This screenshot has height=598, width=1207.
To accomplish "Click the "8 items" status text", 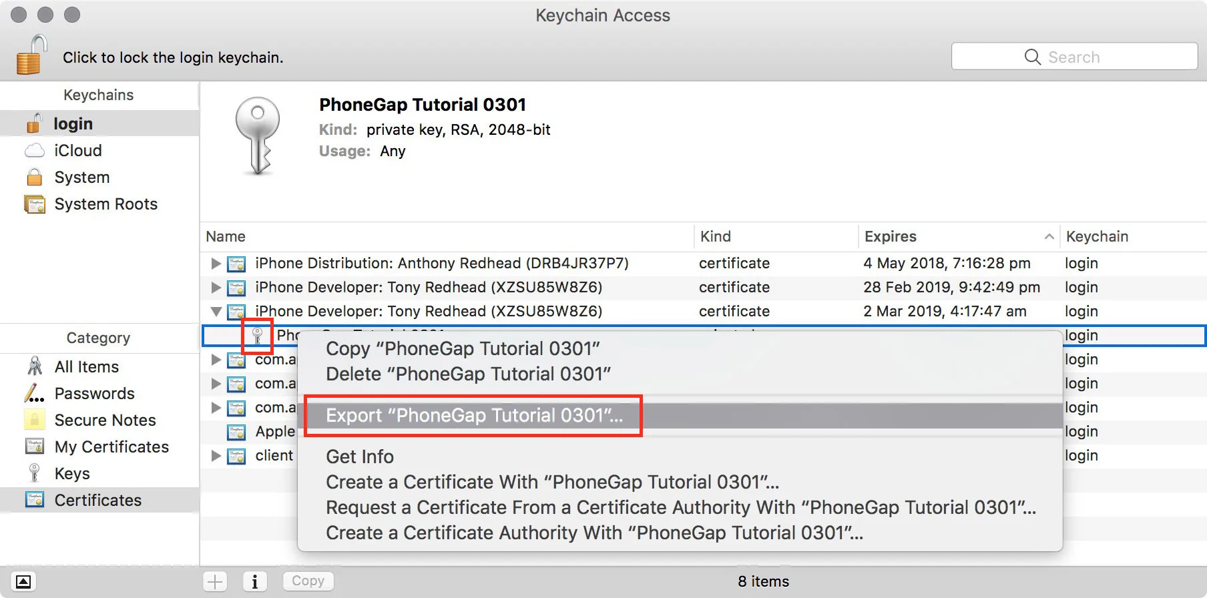I will [x=763, y=581].
